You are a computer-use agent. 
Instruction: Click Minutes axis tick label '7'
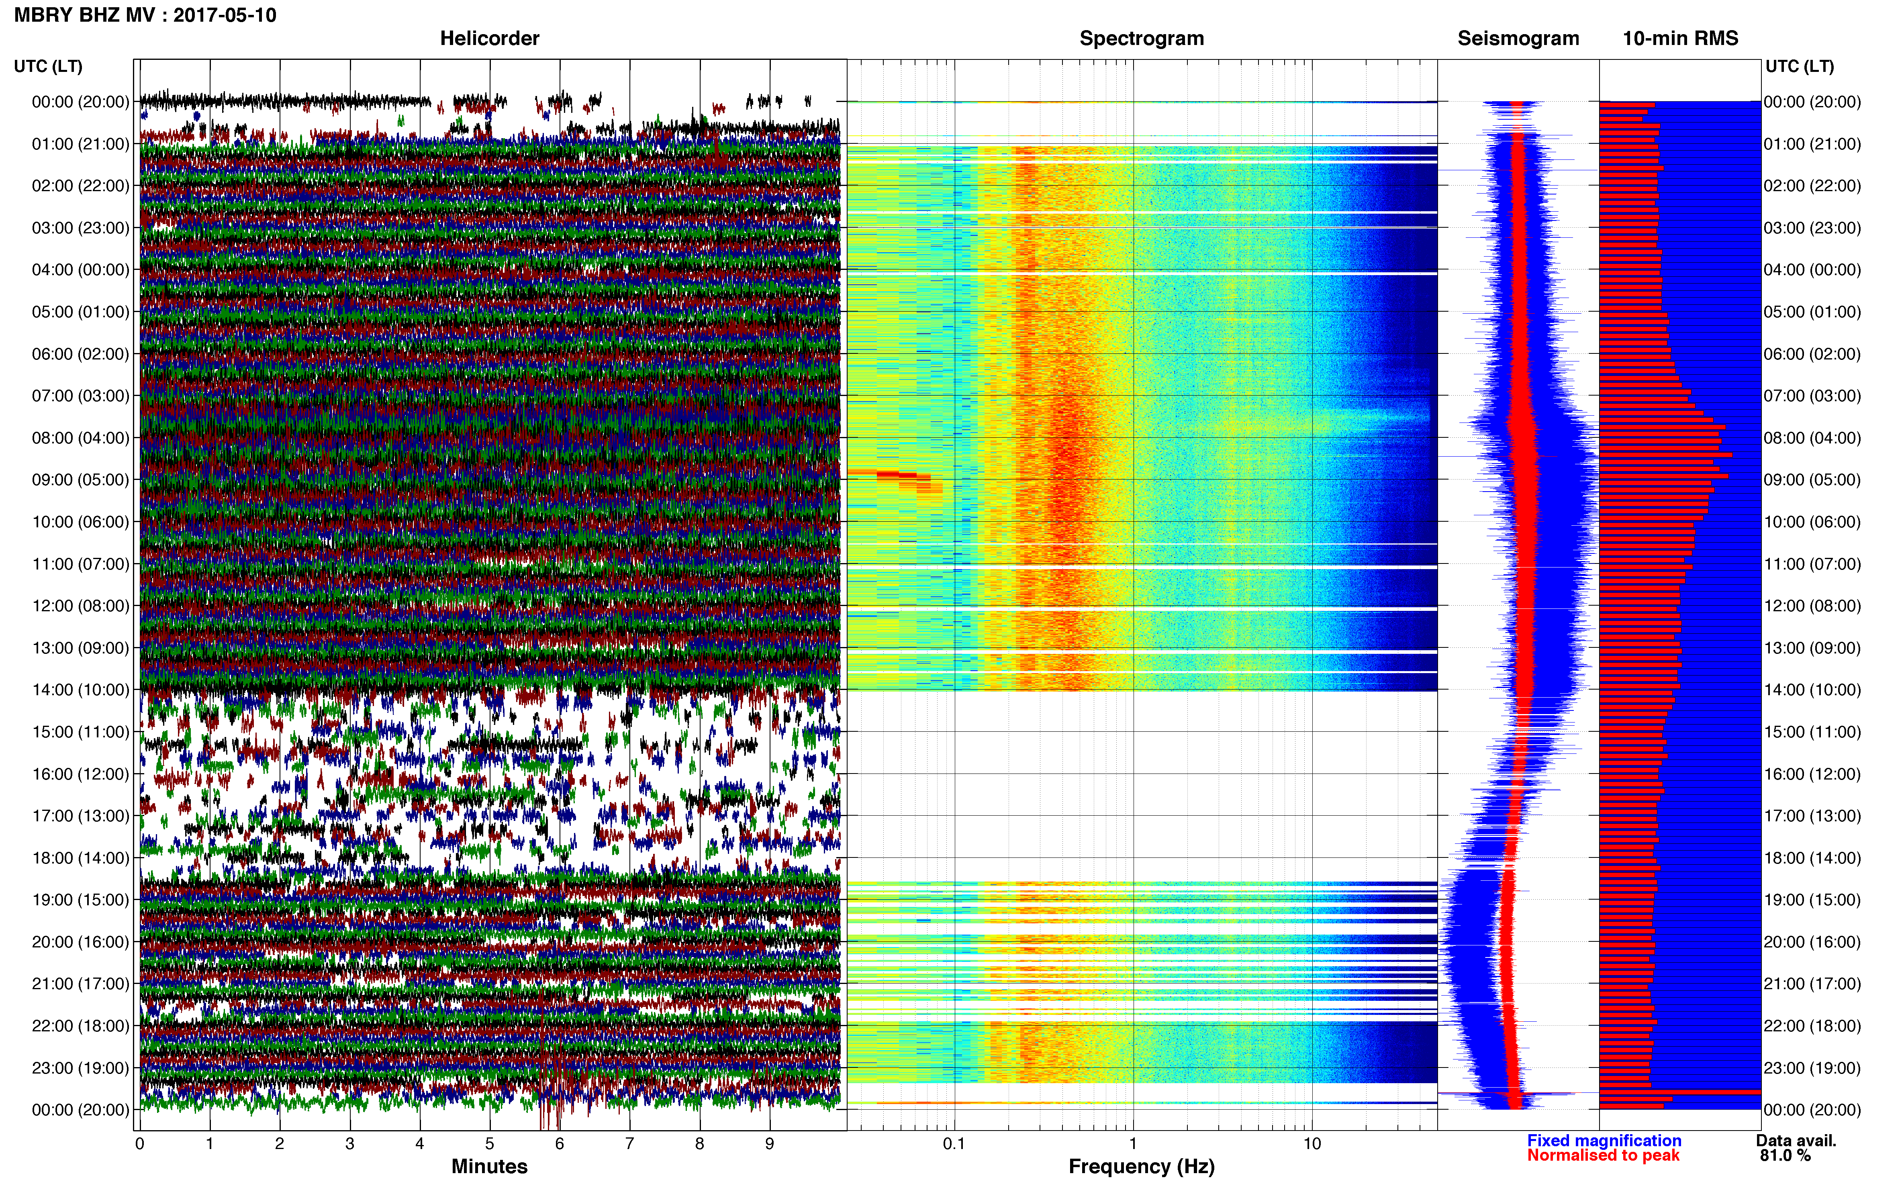tap(630, 1144)
